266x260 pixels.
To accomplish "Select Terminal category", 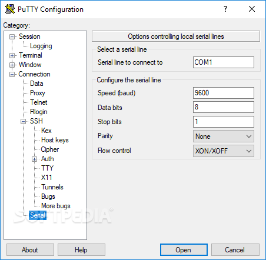I will click(31, 55).
